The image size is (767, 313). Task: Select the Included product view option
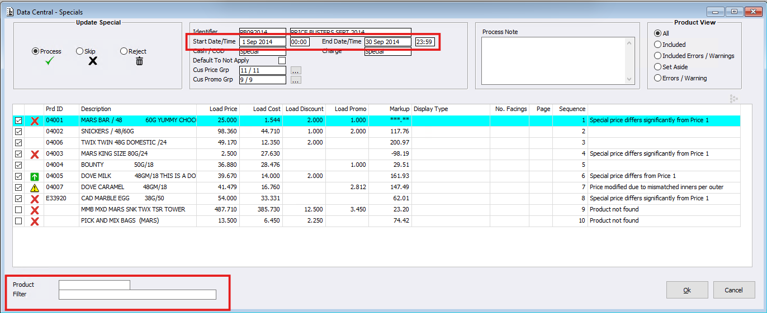[x=658, y=45]
